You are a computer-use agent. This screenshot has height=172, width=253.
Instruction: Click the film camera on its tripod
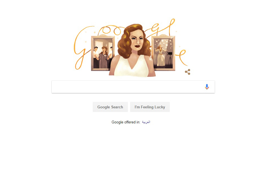169,59
